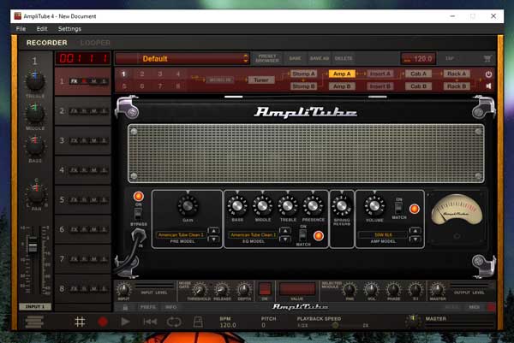Click the orange LED beside amp Match
This screenshot has width=514, height=343.
point(415,209)
